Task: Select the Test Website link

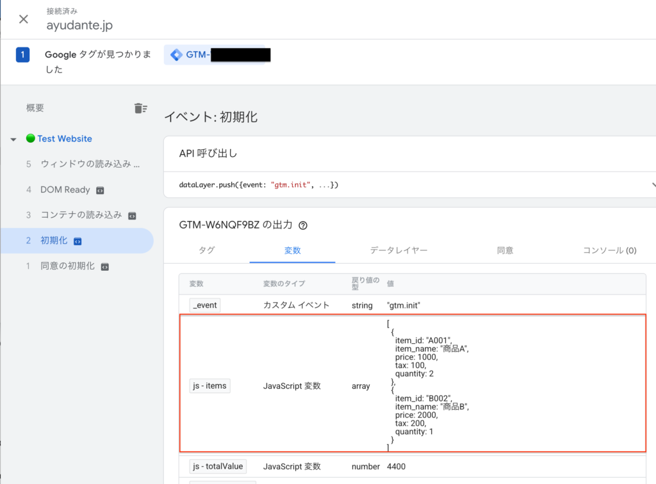Action: point(63,138)
